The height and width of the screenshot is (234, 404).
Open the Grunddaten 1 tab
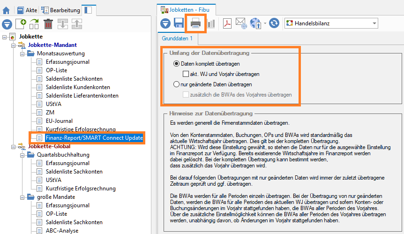click(x=177, y=38)
